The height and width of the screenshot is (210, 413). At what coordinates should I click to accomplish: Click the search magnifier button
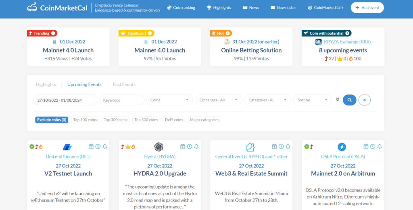pyautogui.click(x=350, y=100)
